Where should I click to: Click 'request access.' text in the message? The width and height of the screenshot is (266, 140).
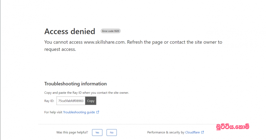60,50
